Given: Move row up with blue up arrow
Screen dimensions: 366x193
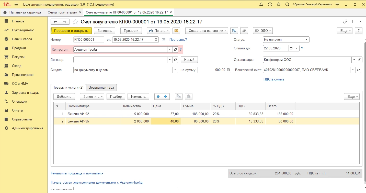Looking at the screenshot, I should pos(158,96).
